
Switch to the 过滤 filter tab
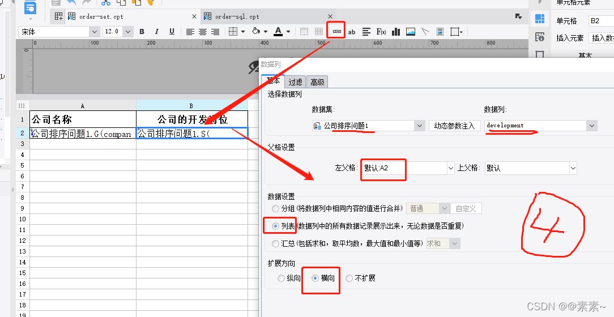pos(295,82)
